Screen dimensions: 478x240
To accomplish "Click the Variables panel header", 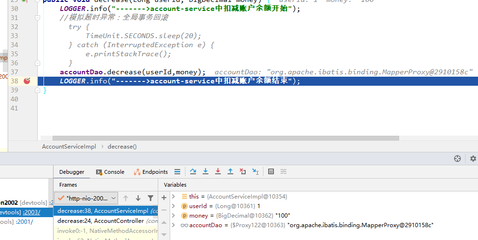I will pos(175,185).
